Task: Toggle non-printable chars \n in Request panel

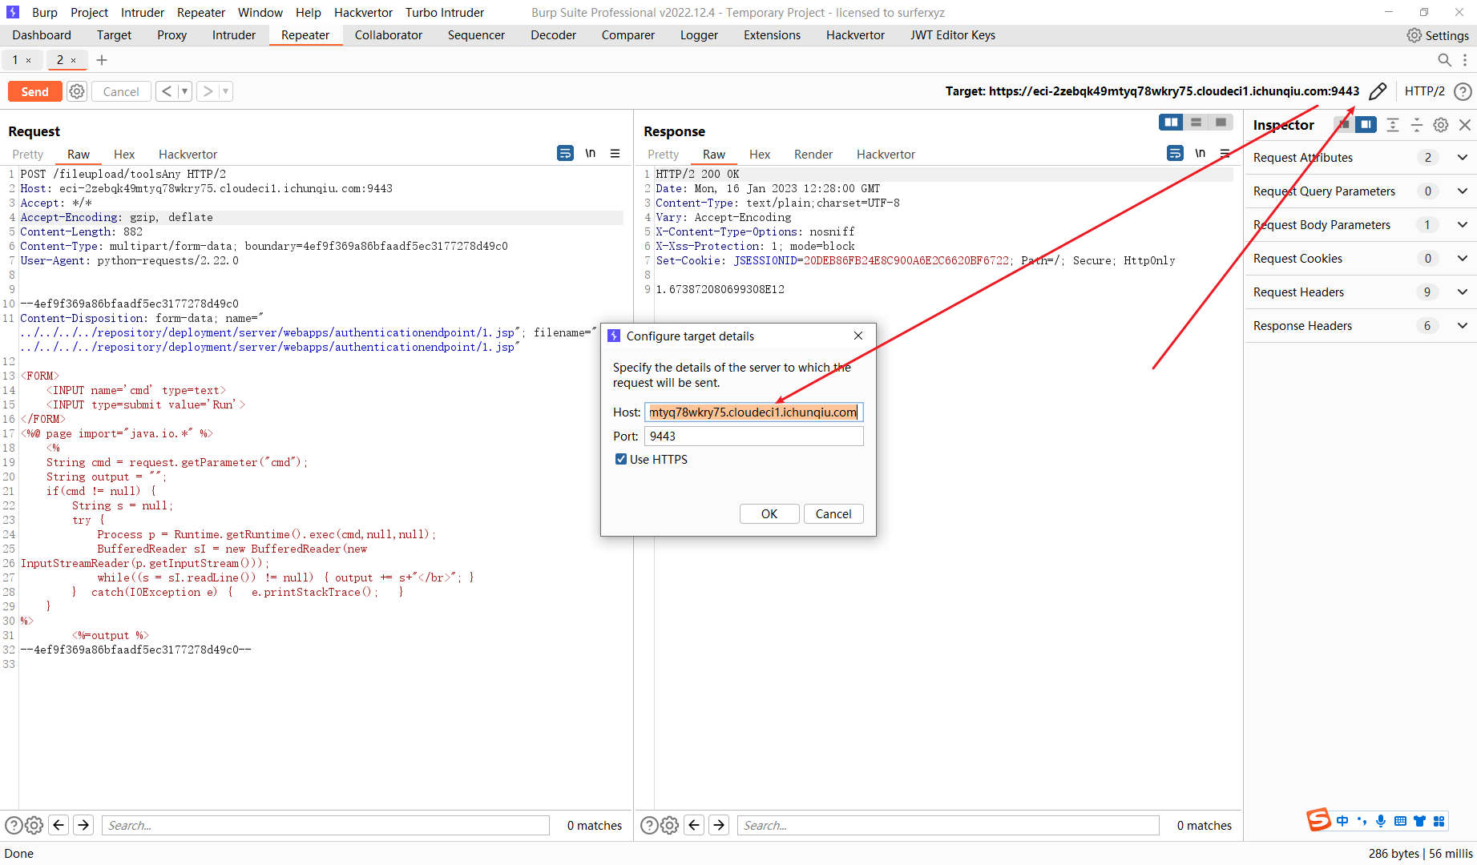Action: pyautogui.click(x=591, y=153)
